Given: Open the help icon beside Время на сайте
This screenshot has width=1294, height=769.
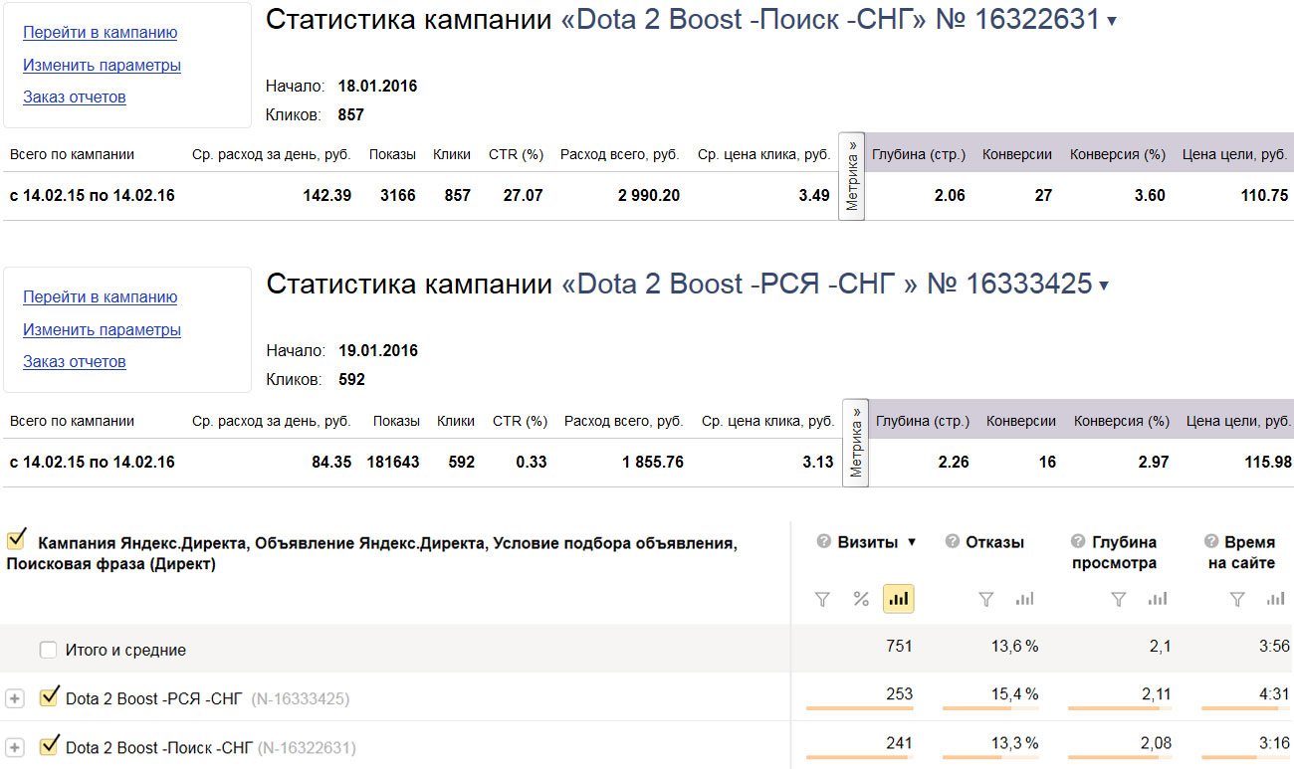Looking at the screenshot, I should [x=1210, y=542].
